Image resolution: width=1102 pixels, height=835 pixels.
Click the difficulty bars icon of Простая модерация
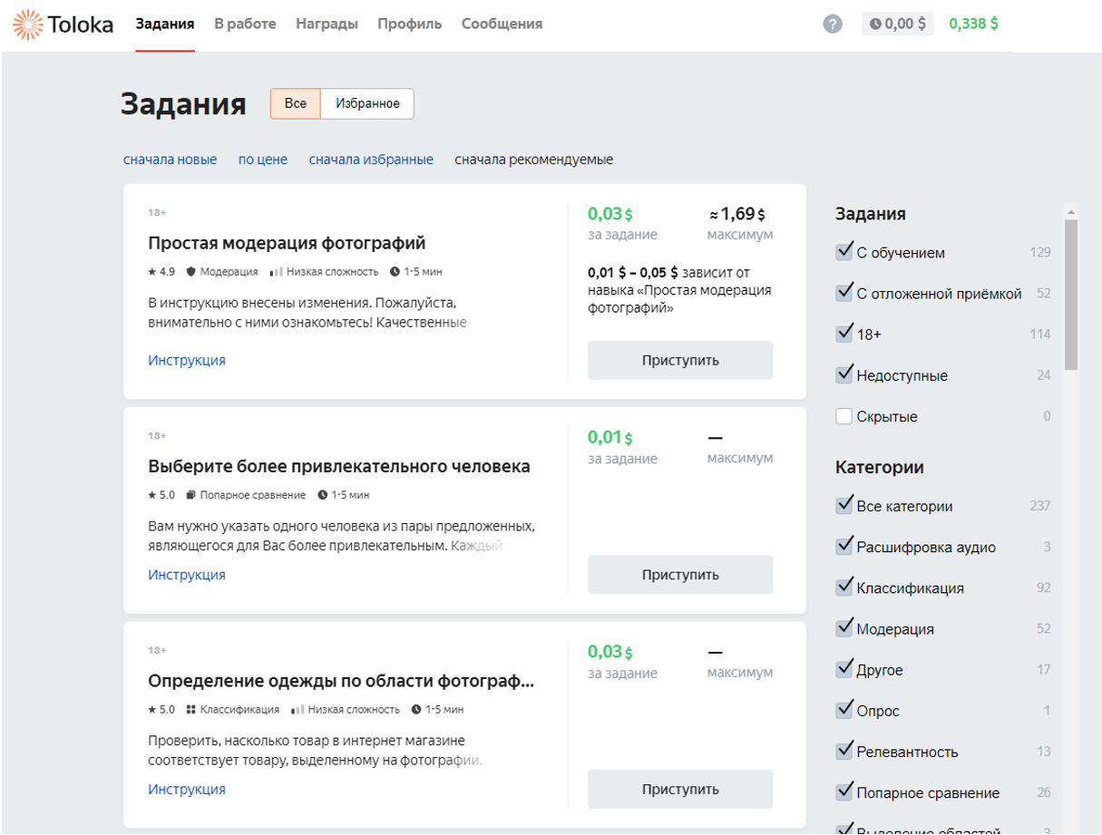(x=277, y=272)
